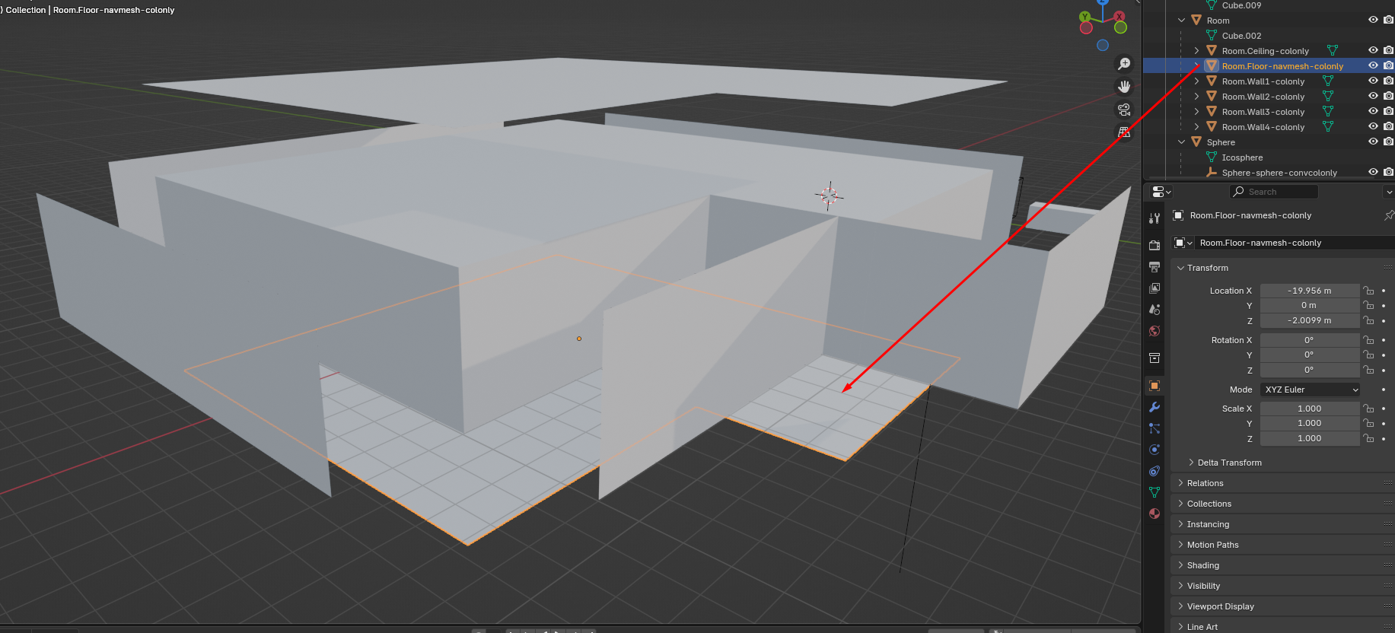
Task: Open the Output properties tab
Action: pyautogui.click(x=1155, y=267)
